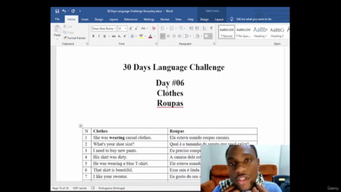Screen dimensions: 341x192
Task: Click the Copy icon
Action: tap(65, 32)
